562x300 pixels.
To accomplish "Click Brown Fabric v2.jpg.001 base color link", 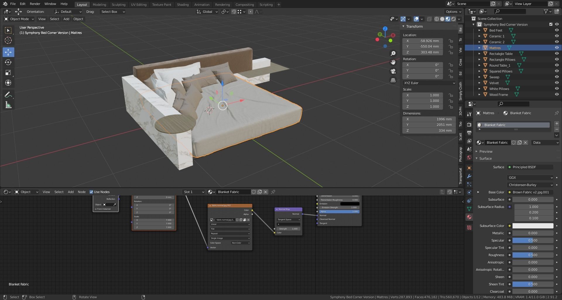I will [x=530, y=192].
